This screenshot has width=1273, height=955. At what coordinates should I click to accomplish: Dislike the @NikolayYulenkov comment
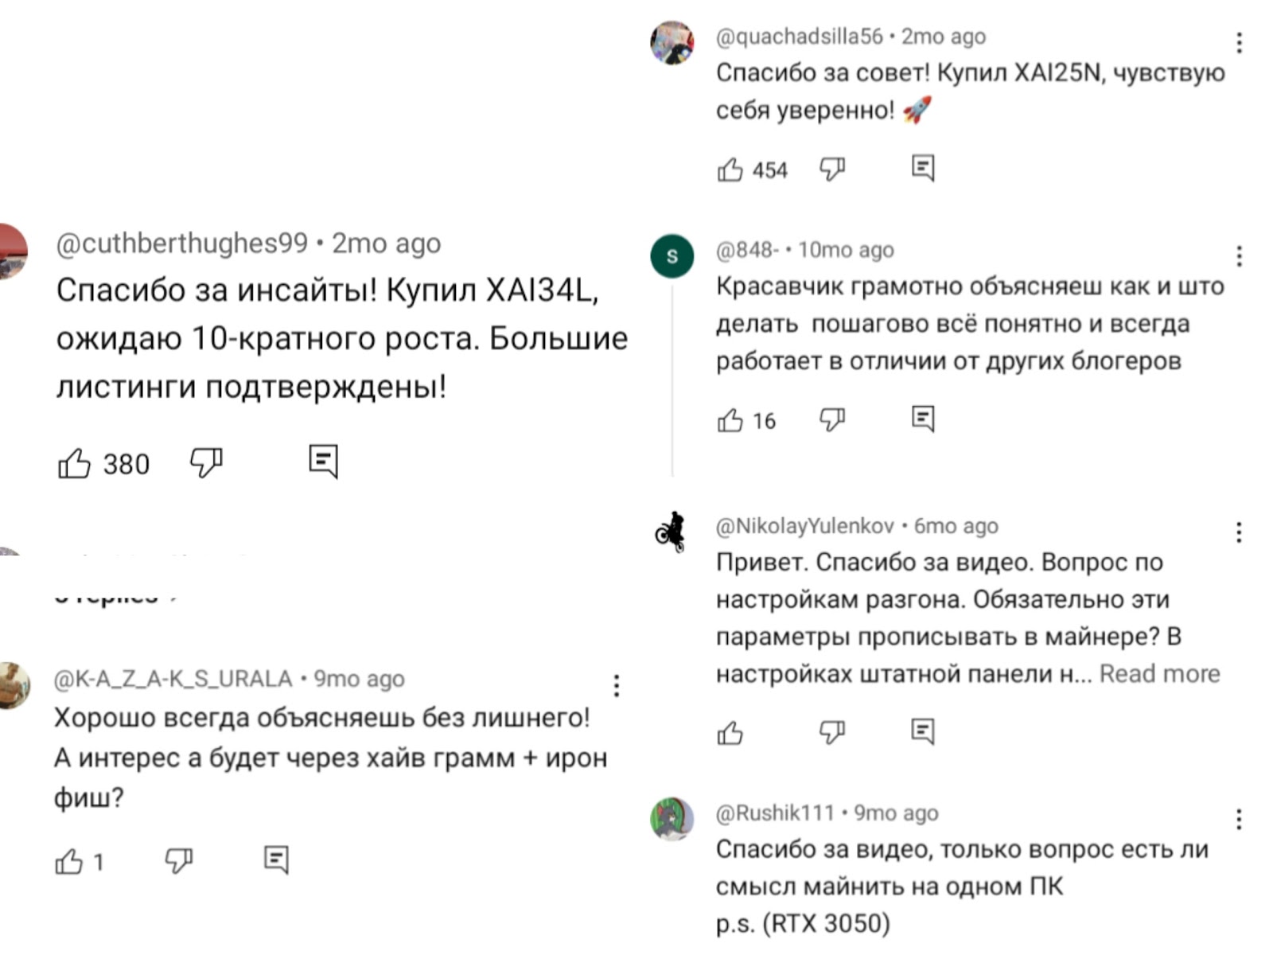click(x=832, y=731)
